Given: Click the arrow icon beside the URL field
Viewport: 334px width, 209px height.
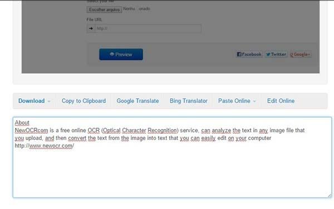Looking at the screenshot, I should tap(91, 28).
